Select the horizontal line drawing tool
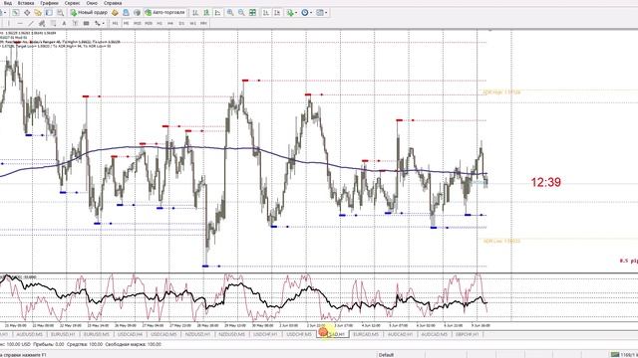Viewport: 638px width, 358px height. tap(20, 24)
